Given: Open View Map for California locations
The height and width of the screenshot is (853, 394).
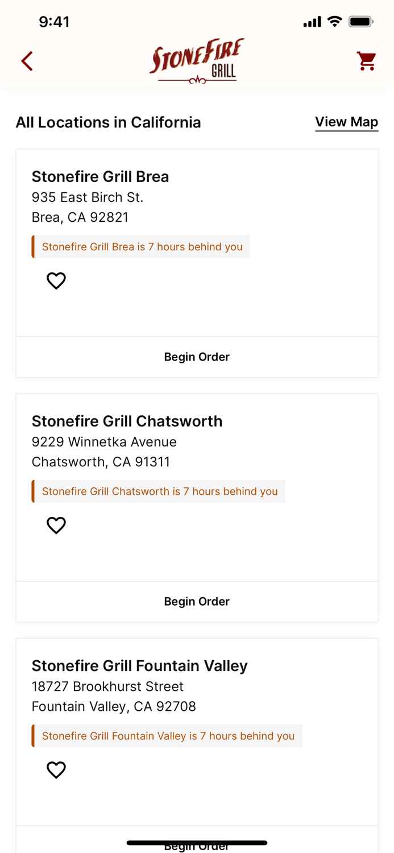Looking at the screenshot, I should point(347,122).
